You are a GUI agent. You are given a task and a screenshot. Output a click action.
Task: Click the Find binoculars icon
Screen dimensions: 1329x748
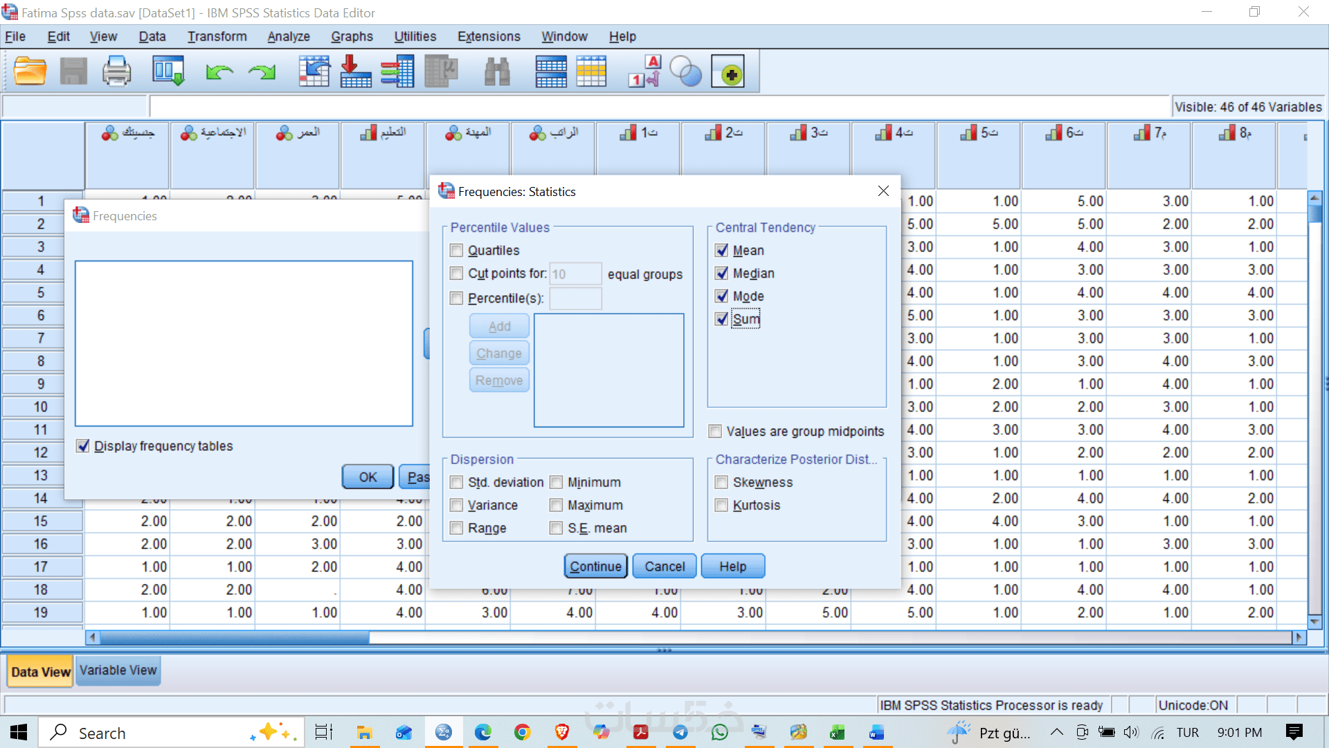click(x=496, y=71)
